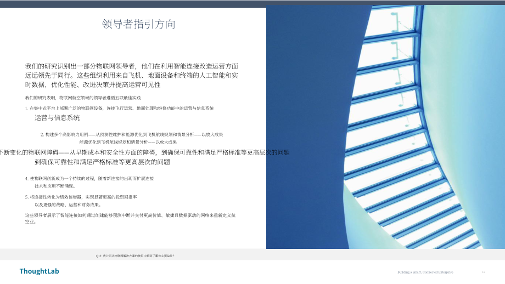Click the large text 运营与信息系统
This screenshot has width=505, height=284.
point(57,118)
